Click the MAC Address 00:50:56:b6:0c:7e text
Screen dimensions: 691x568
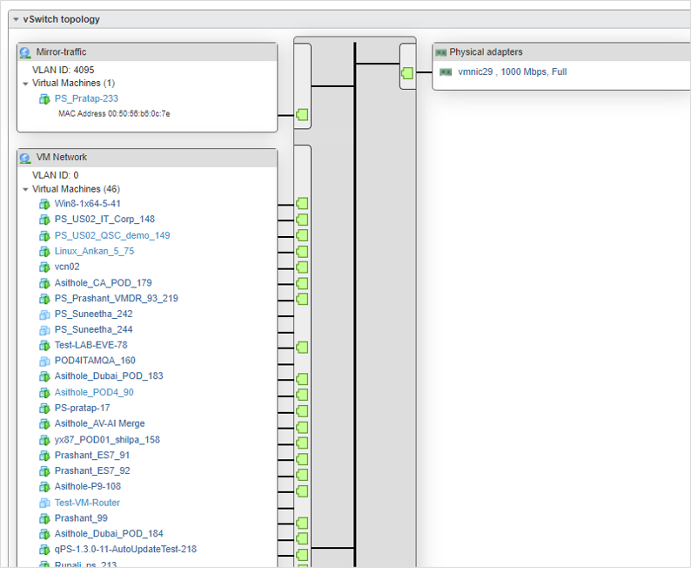pyautogui.click(x=114, y=114)
